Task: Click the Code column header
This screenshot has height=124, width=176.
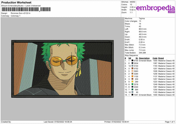Action: 155,58
